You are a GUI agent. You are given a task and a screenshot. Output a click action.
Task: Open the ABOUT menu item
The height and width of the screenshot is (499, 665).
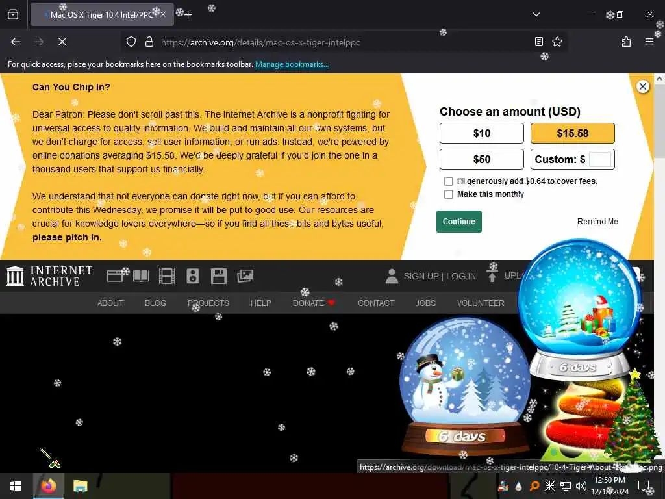tap(110, 303)
